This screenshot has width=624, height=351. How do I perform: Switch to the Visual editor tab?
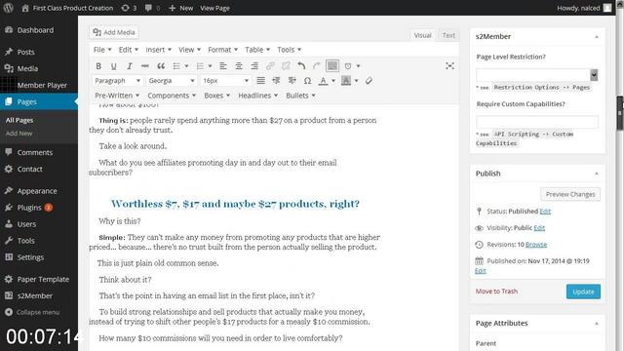[x=422, y=35]
